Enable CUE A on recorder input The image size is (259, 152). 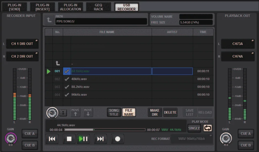click(x=30, y=134)
